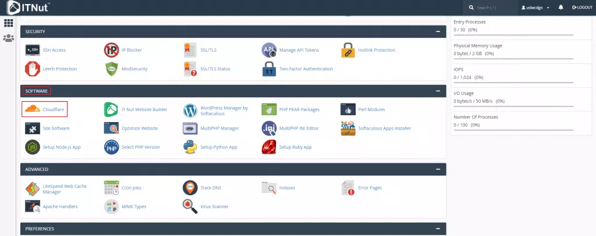
Task: Open the Perl Modules icon
Action: click(x=348, y=110)
